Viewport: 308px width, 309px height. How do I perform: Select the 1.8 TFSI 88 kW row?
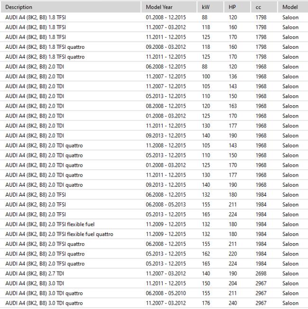154,18
